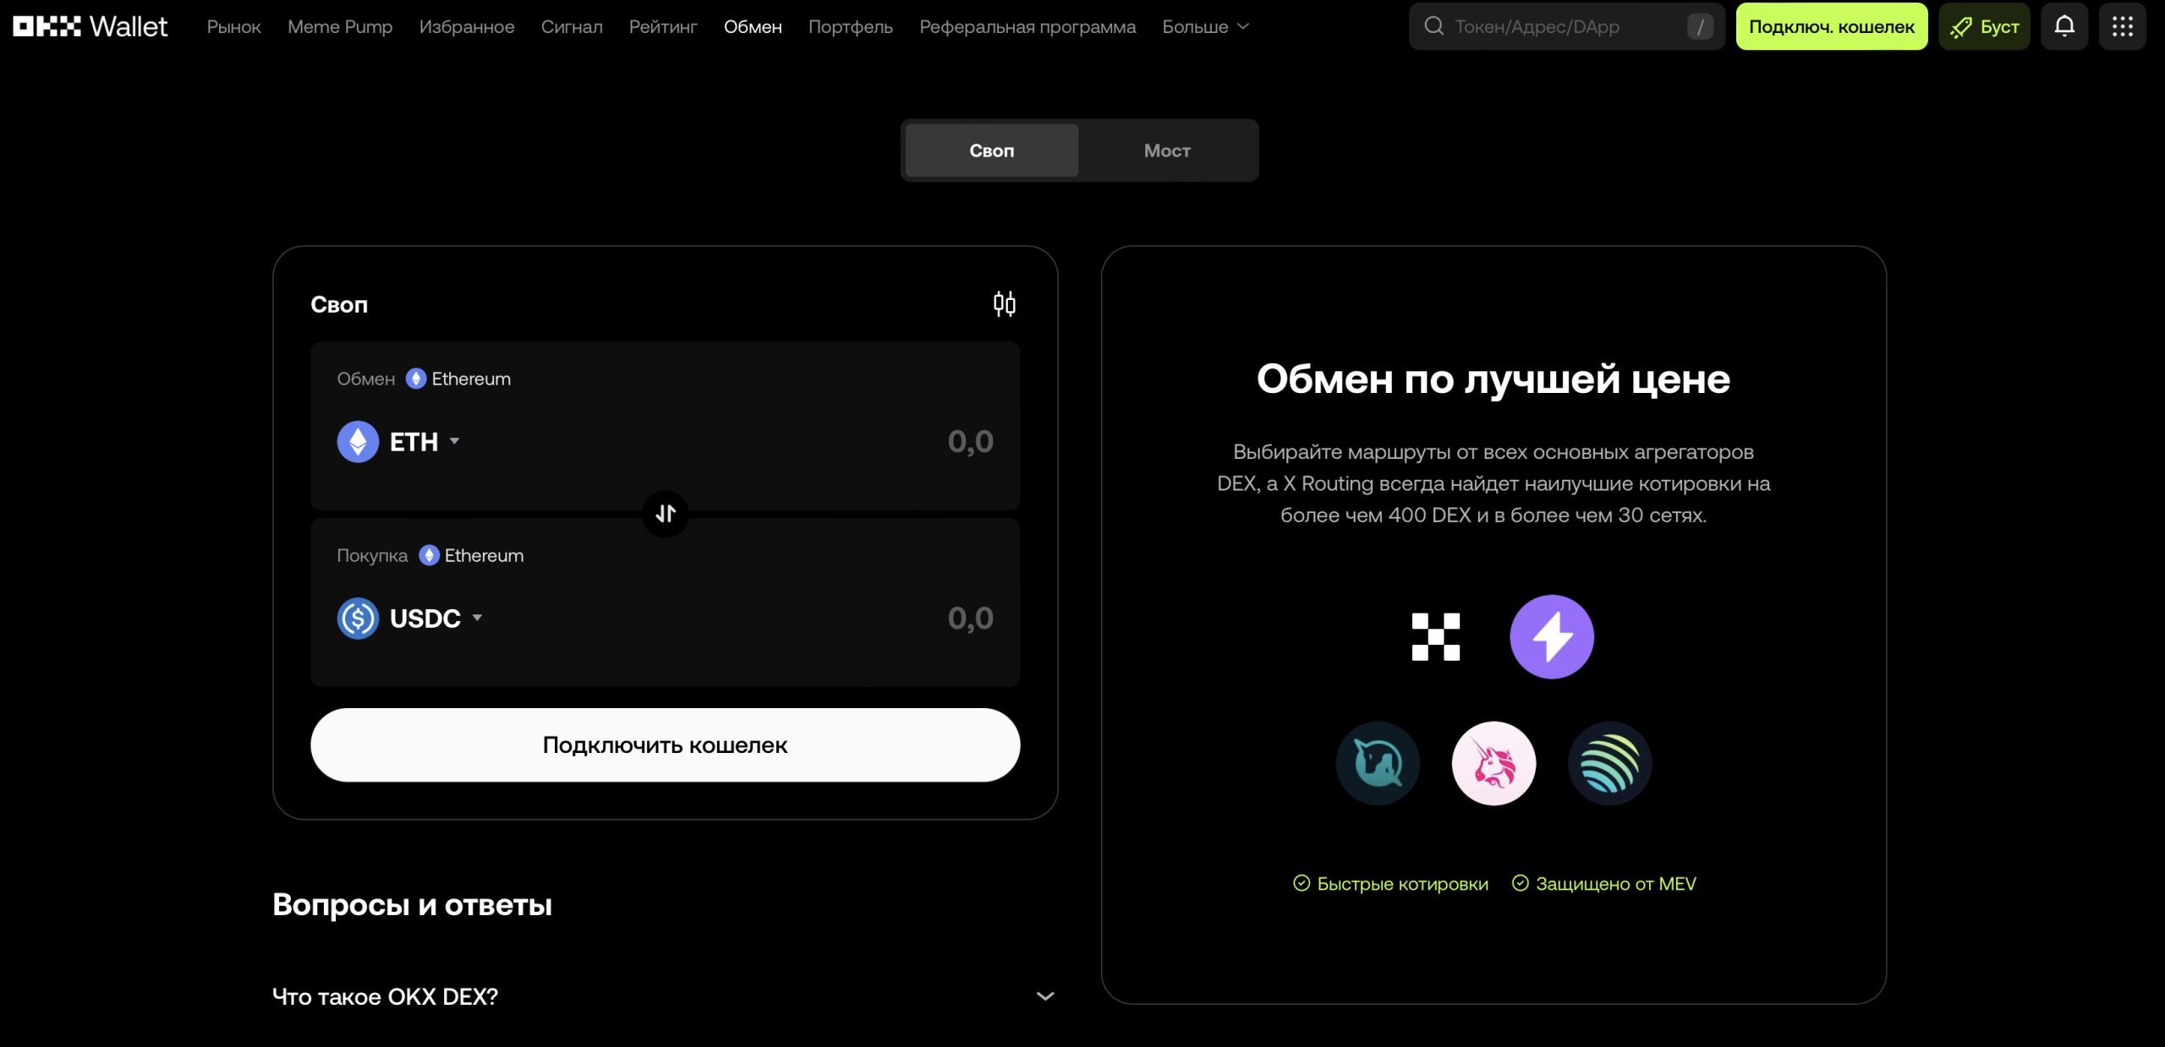Open the swap settings candlestick icon
The width and height of the screenshot is (2165, 1047).
[1004, 304]
